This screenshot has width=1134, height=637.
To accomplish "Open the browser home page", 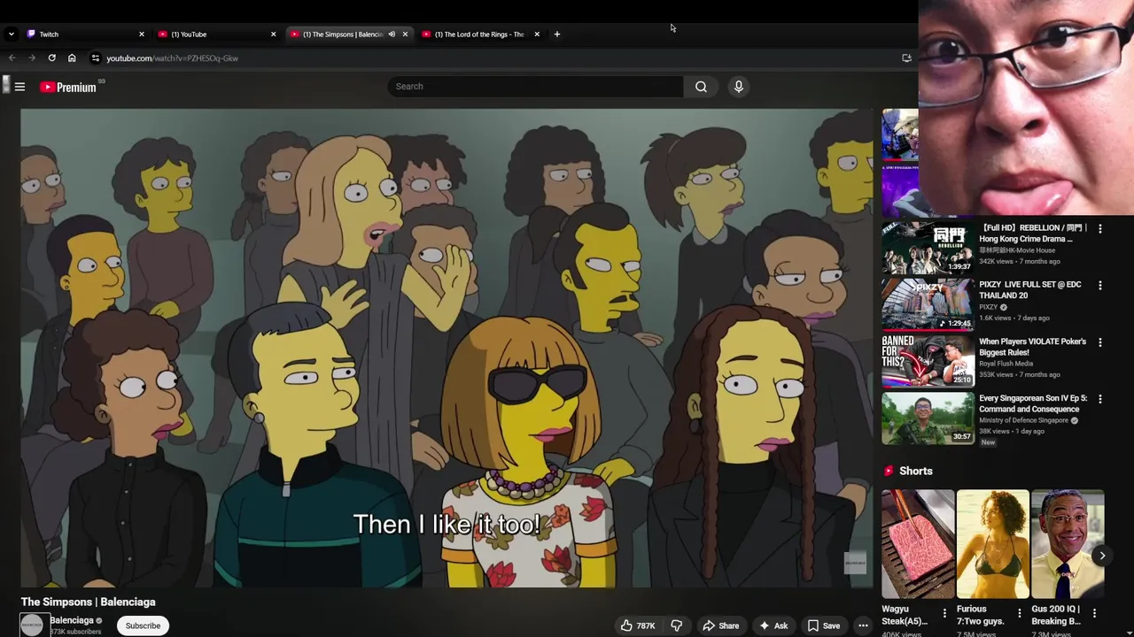I will tap(72, 58).
